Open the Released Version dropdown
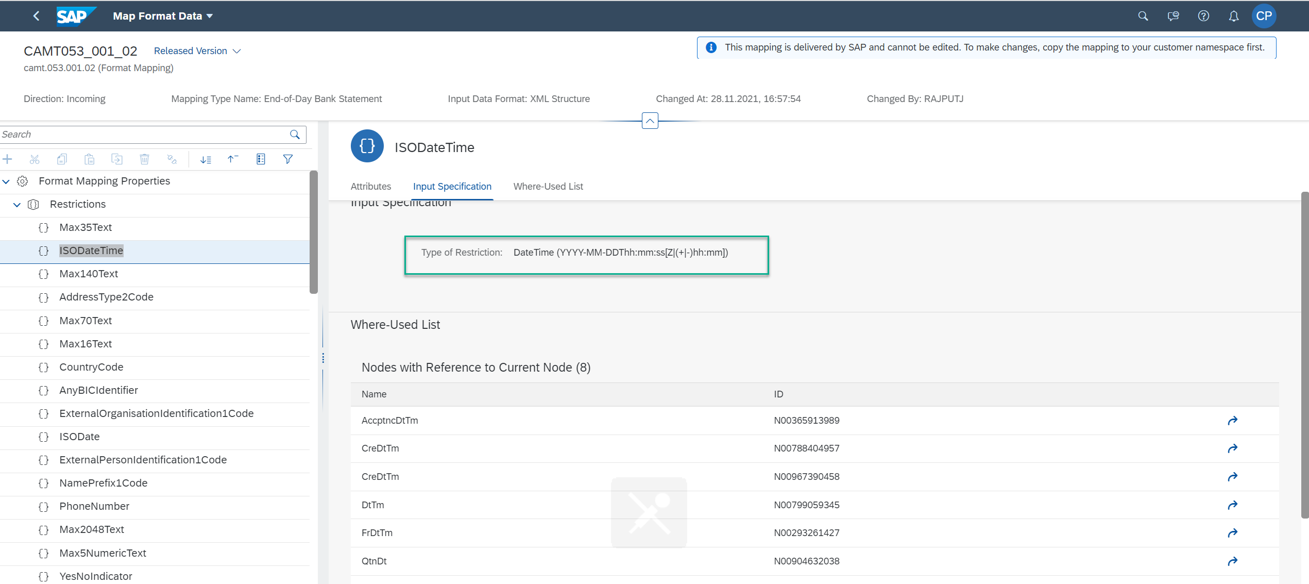1309x584 pixels. pos(197,51)
